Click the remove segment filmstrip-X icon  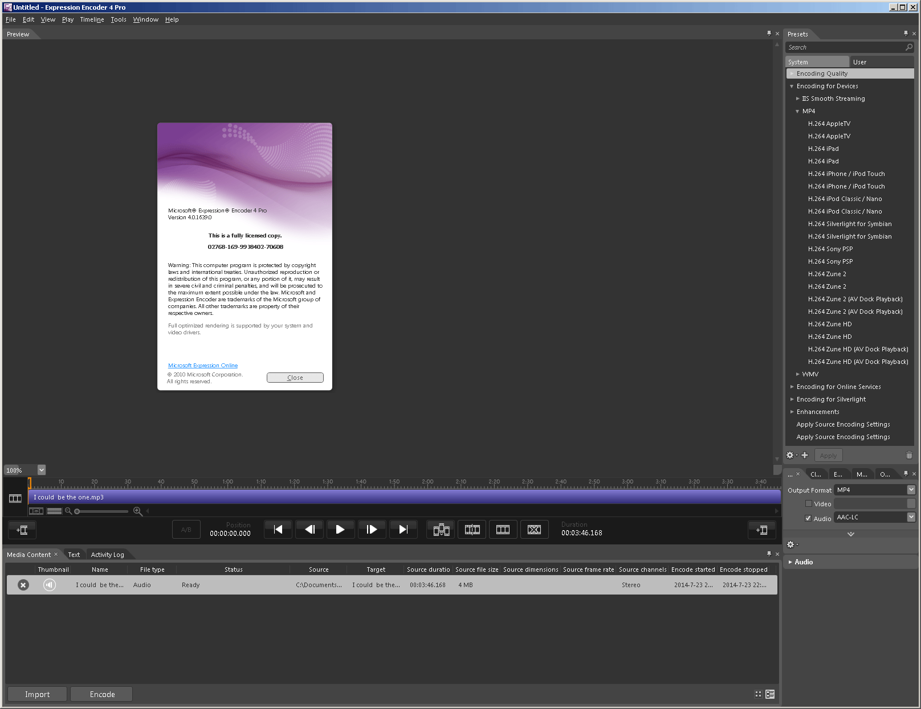(534, 530)
